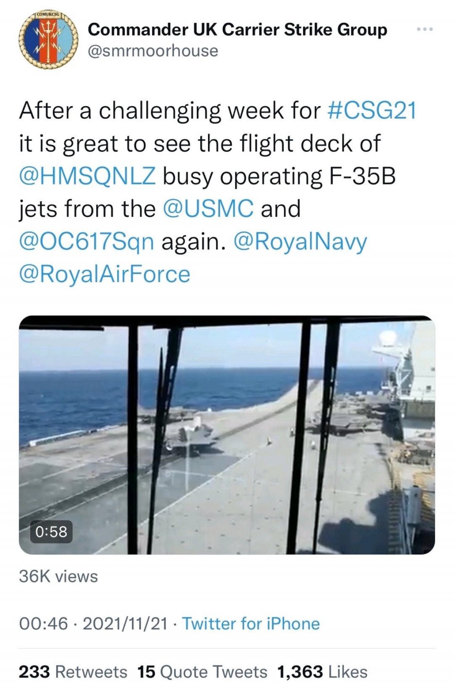Open the Twitter for iPhone source link
454x687 pixels.
pos(251,624)
